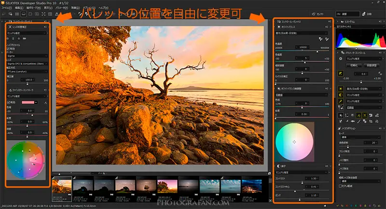Select the rotation tool icon

coord(371,115)
